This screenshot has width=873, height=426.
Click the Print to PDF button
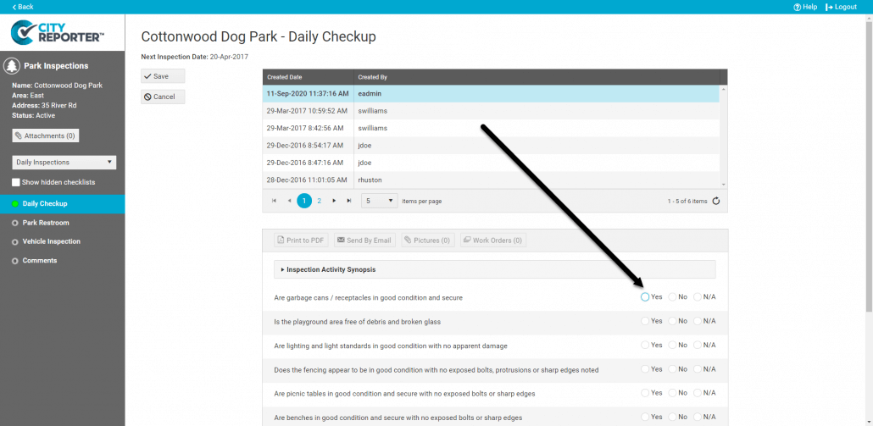301,241
